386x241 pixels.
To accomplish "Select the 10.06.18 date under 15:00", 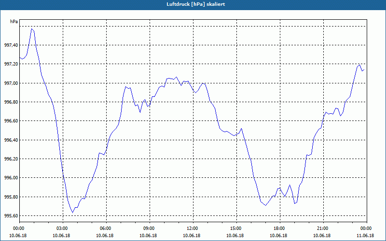I will tap(235, 235).
